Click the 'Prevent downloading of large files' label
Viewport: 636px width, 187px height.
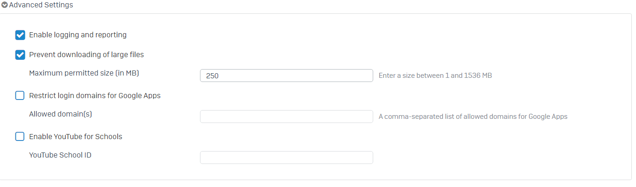coord(86,54)
